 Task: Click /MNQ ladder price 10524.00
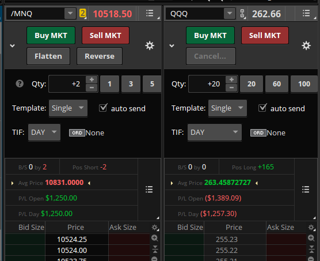click(72, 251)
